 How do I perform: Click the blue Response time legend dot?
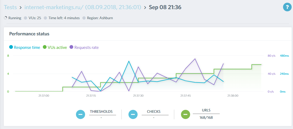click(11, 47)
